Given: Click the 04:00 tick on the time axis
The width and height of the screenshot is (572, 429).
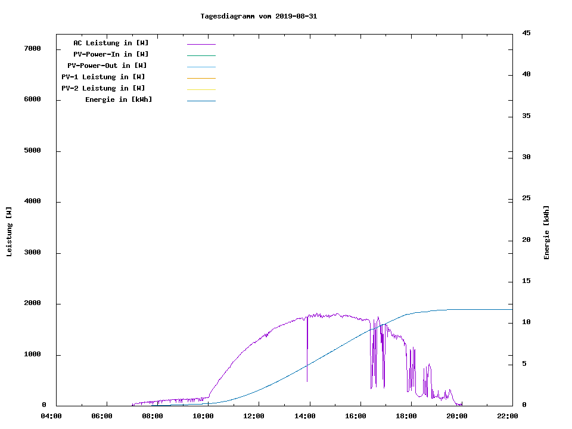Looking at the screenshot, I should (51, 416).
